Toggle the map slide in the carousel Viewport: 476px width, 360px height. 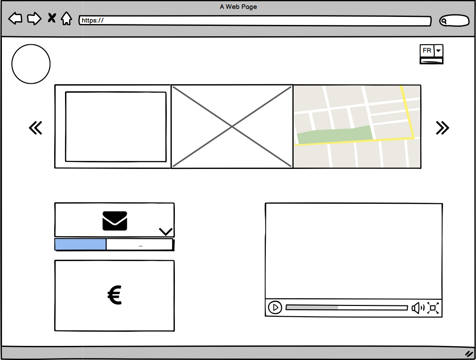[357, 126]
